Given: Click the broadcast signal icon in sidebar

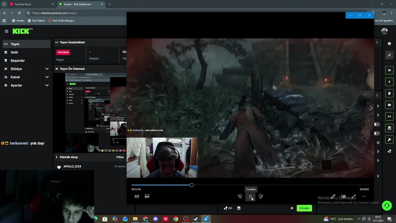Looking at the screenshot, I should tap(389, 116).
